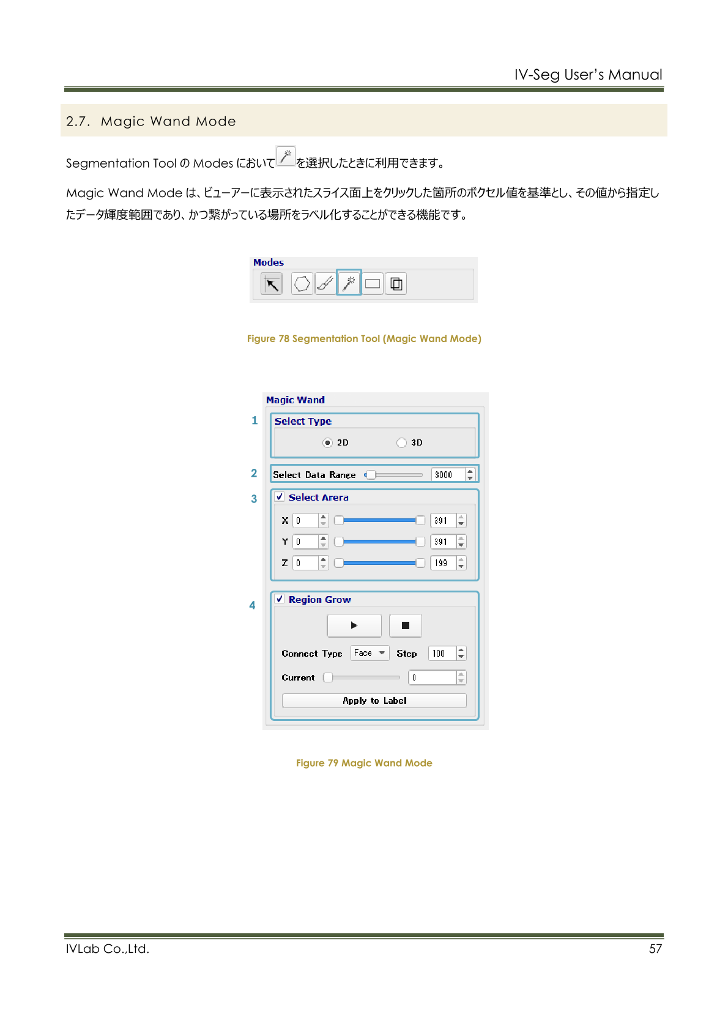Select the arrow pointer mode tool
Viewport: 728px width, 1030px height.
pos(272,284)
